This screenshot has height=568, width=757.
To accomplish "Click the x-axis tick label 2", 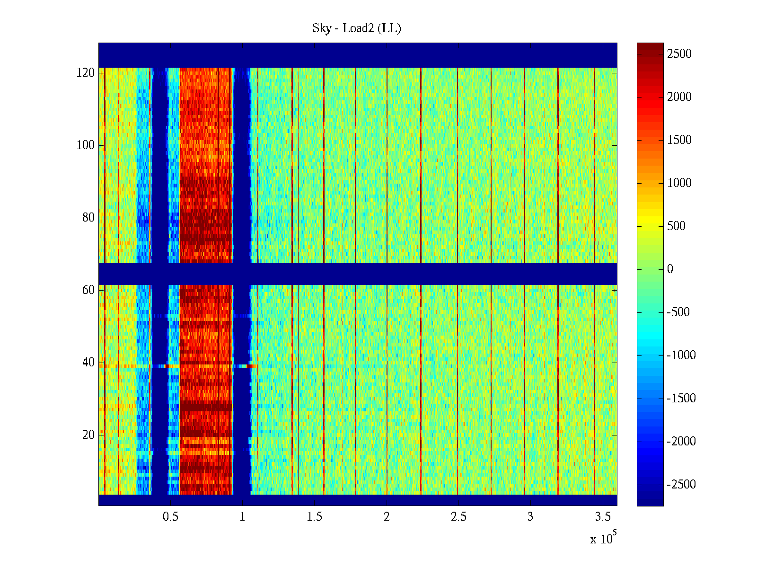I will (x=387, y=517).
